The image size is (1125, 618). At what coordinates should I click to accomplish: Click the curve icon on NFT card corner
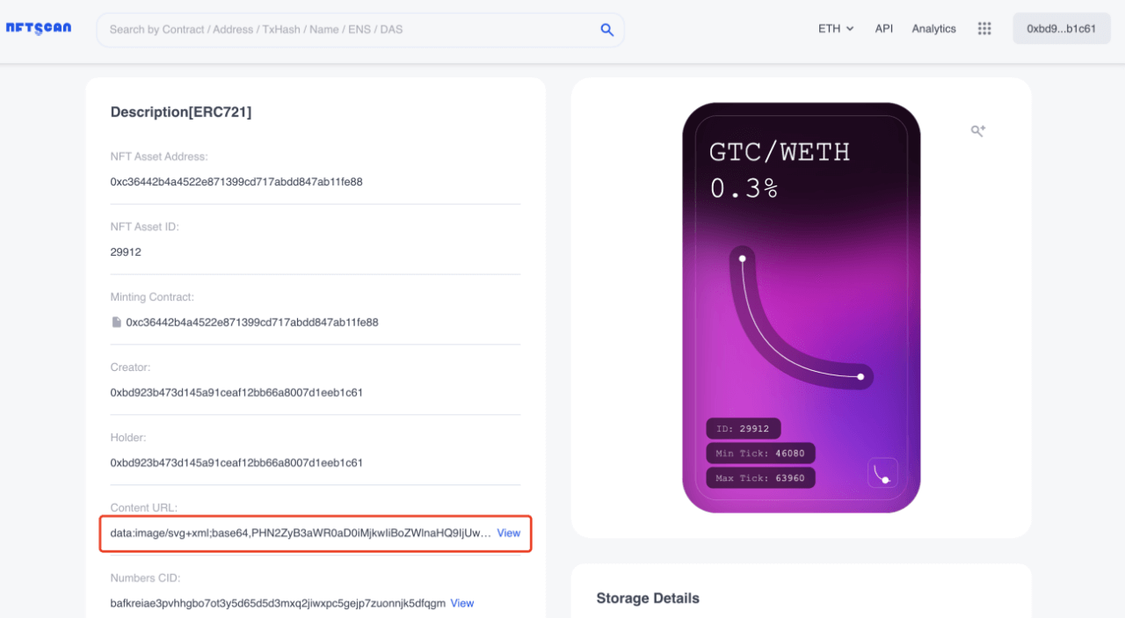pyautogui.click(x=882, y=473)
